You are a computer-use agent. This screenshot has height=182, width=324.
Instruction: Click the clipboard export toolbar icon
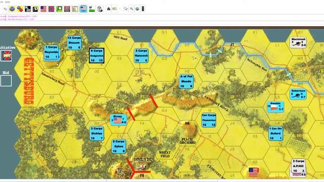(x=100, y=9)
